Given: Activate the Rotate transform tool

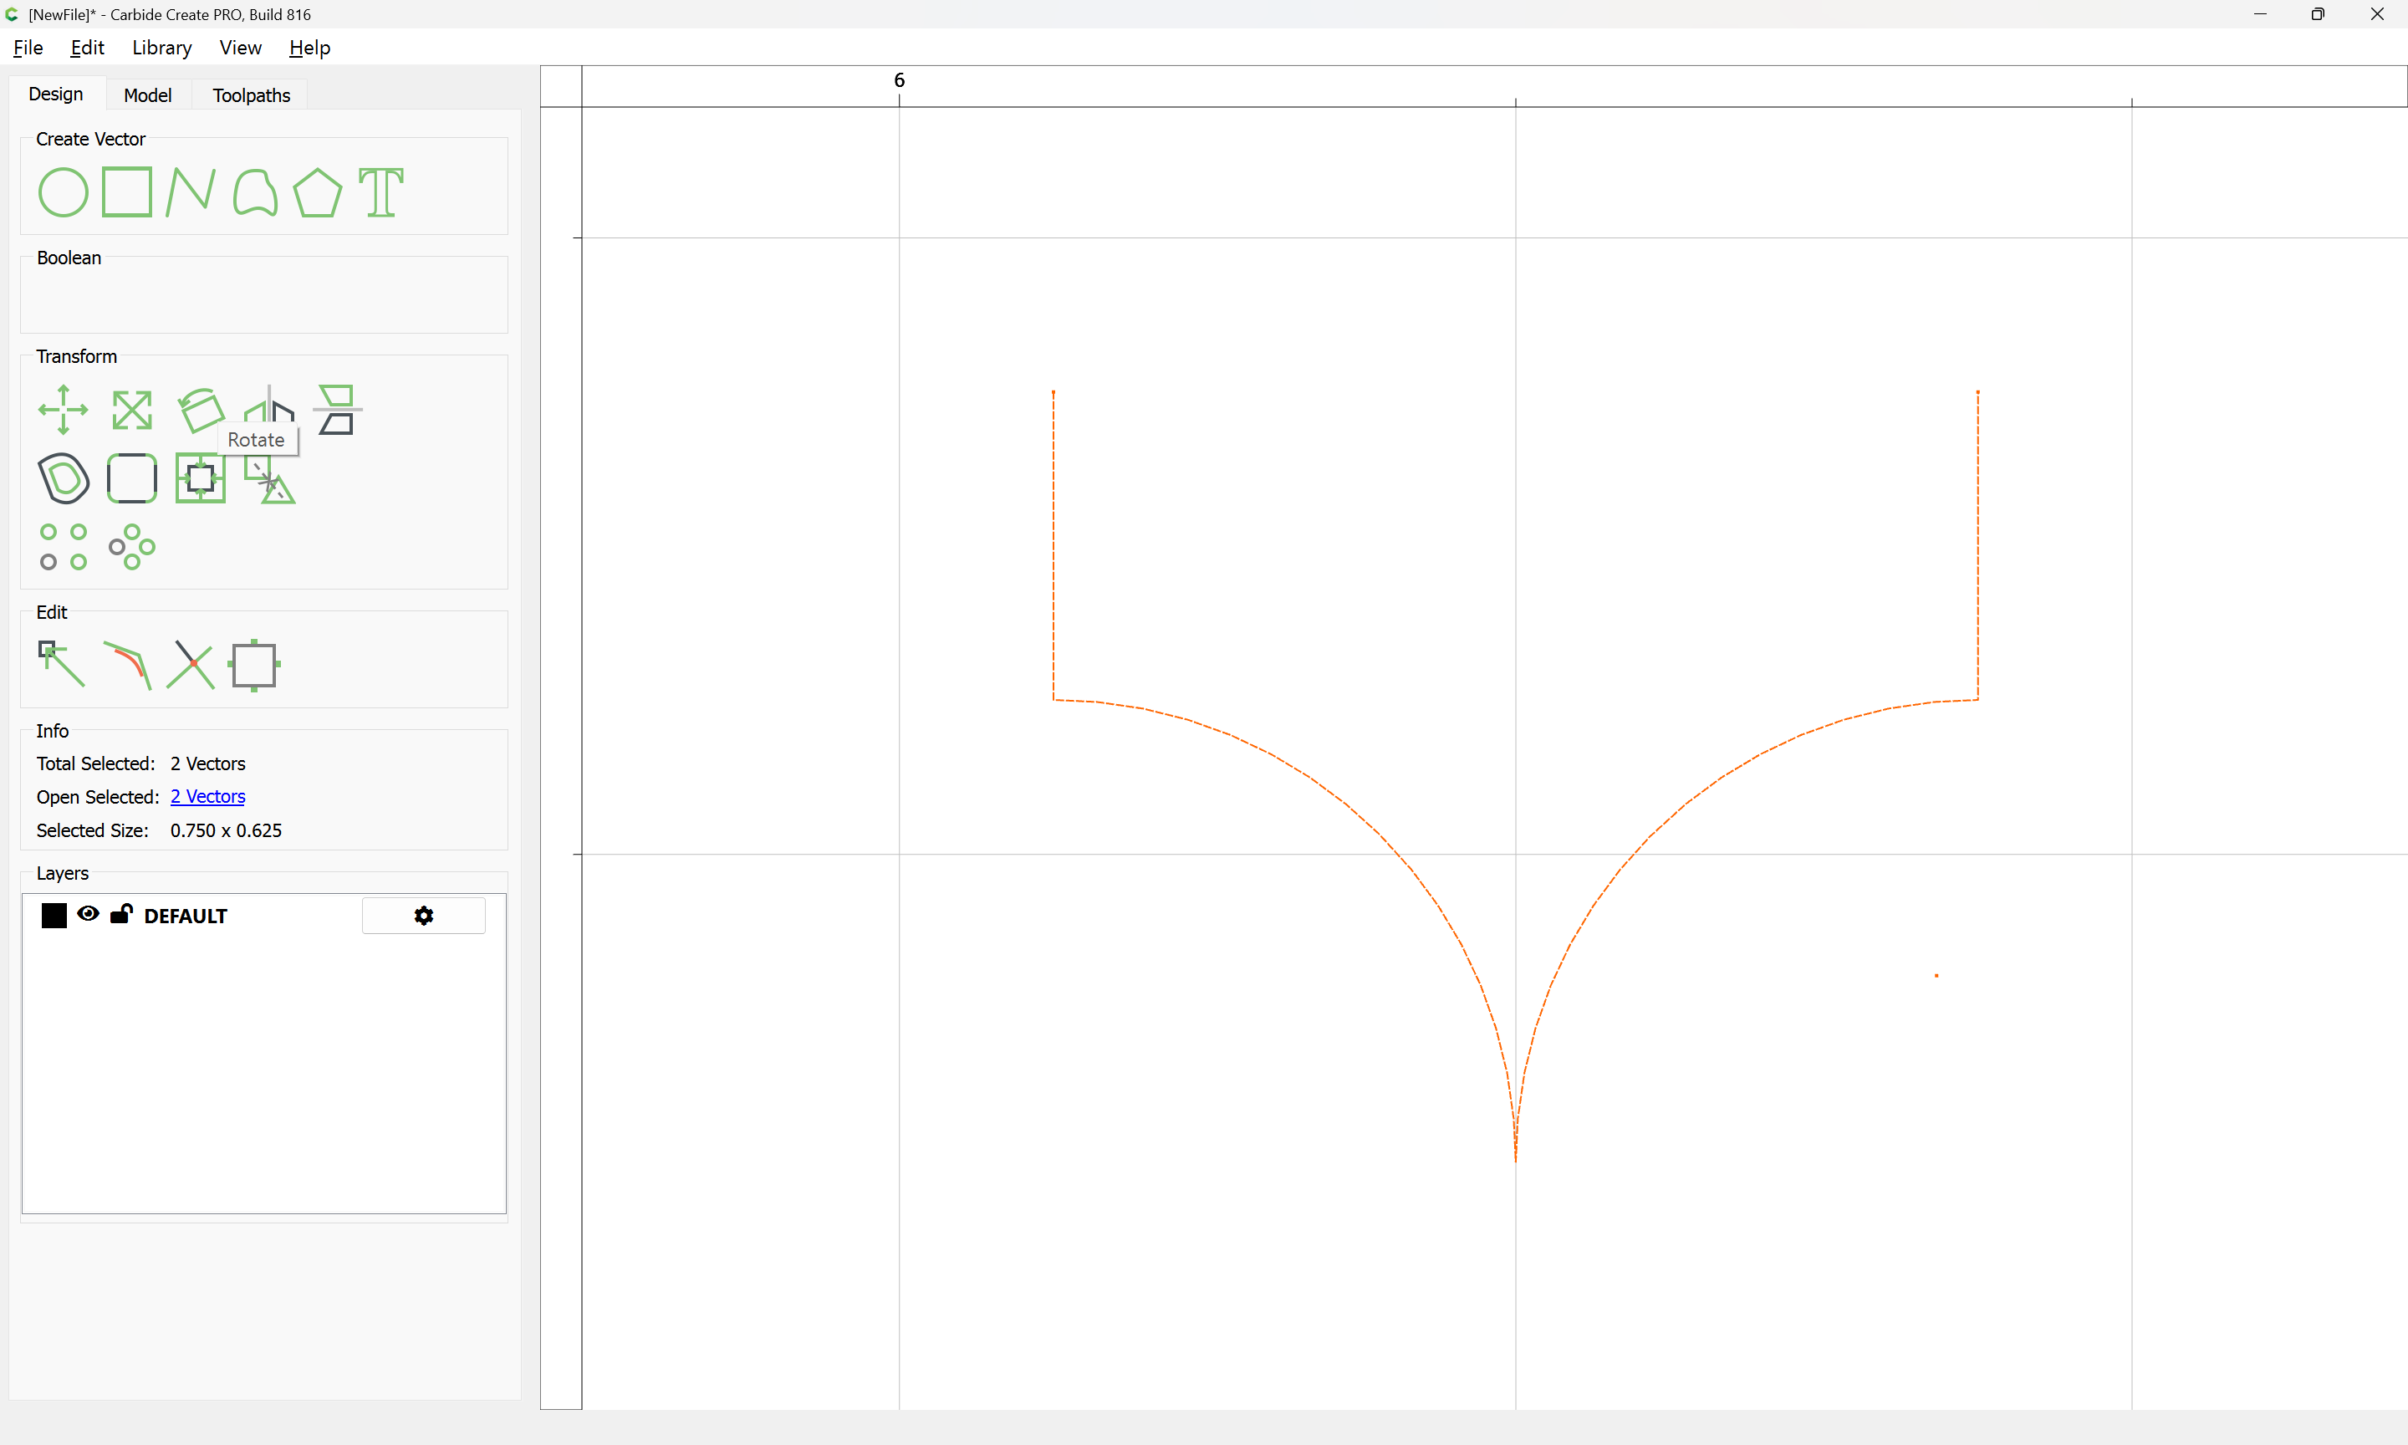Looking at the screenshot, I should [202, 409].
